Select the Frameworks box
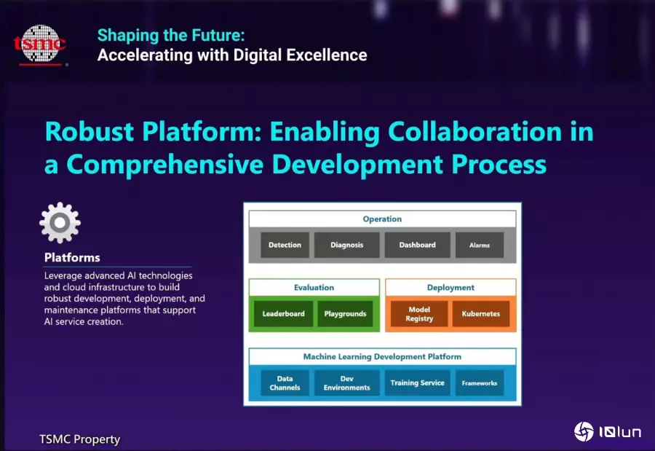This screenshot has width=655, height=451. pyautogui.click(x=480, y=383)
